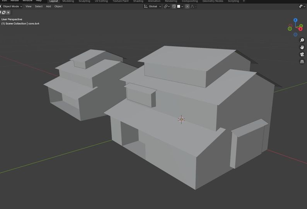Expand viewport visibility dropdown arrow

click(304, 7)
